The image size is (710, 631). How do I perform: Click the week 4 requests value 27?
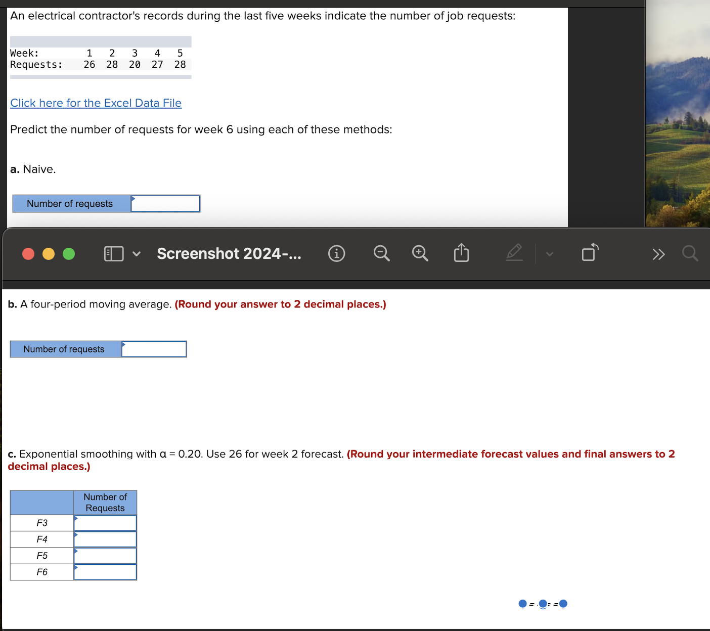tap(157, 65)
